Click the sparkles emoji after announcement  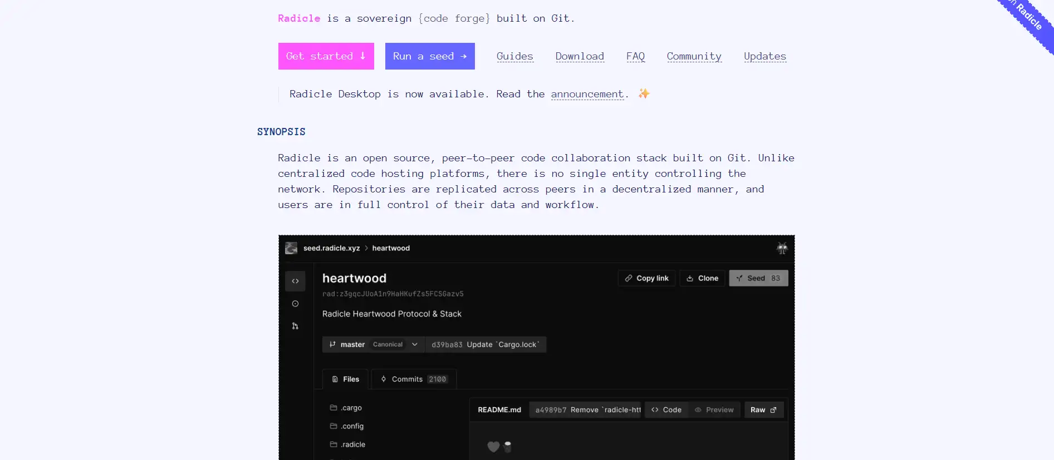644,93
